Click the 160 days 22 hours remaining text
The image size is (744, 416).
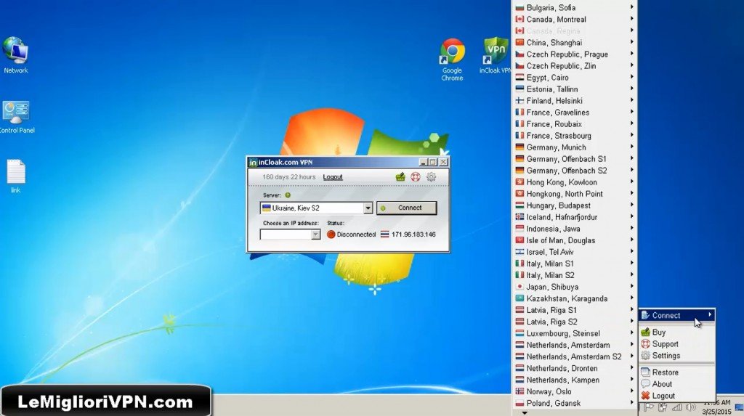(289, 177)
